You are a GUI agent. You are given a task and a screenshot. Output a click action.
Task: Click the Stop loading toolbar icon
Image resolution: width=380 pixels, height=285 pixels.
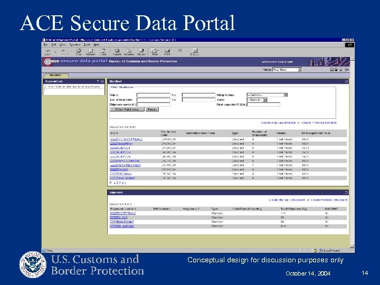79,51
